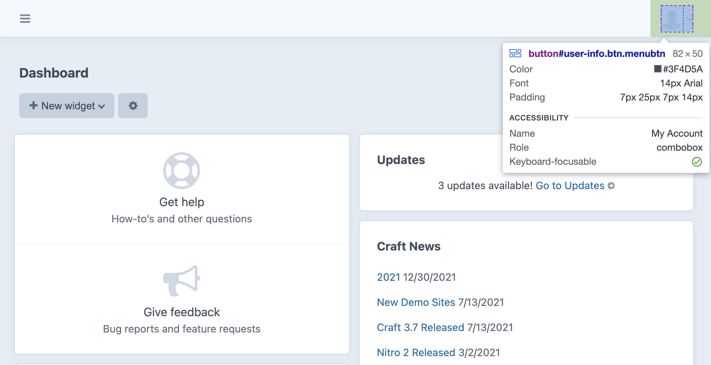This screenshot has height=365, width=711.
Task: Click the arrow icon after Go to Updates
Action: click(611, 186)
